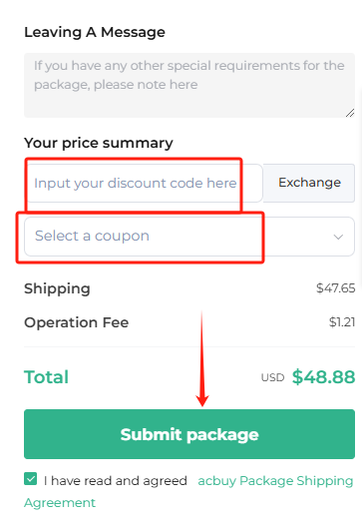Click the Exchange button
Screen dimensions: 362x528
[309, 183]
